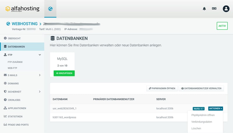This screenshot has height=133, width=233.
Task: Expand the E-Mails sidebar section
Action: (40, 75)
